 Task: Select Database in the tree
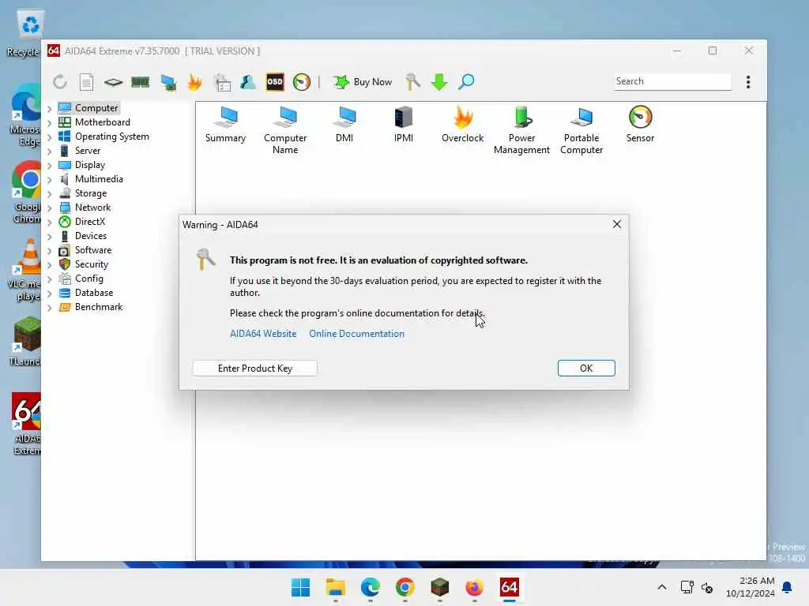94,292
